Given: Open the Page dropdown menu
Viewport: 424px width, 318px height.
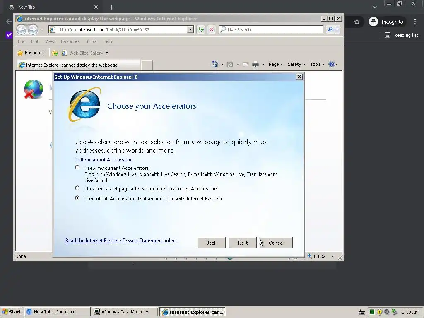Looking at the screenshot, I should click(275, 64).
